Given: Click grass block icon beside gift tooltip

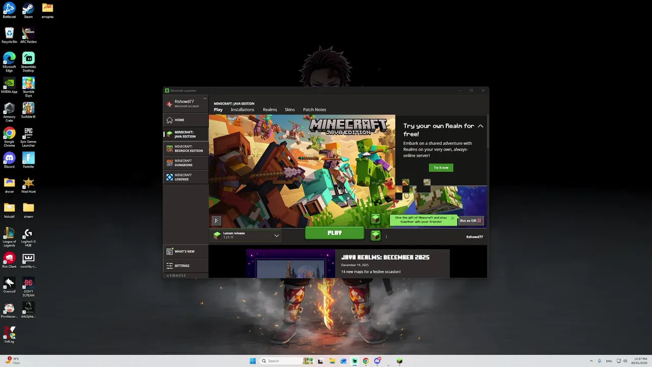Looking at the screenshot, I should coord(375,219).
